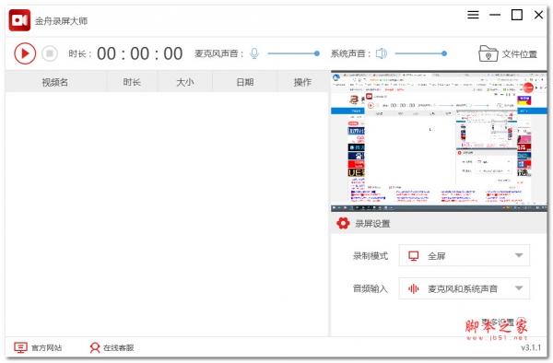
Task: Adjust the system sound volume slider
Action: pos(421,53)
